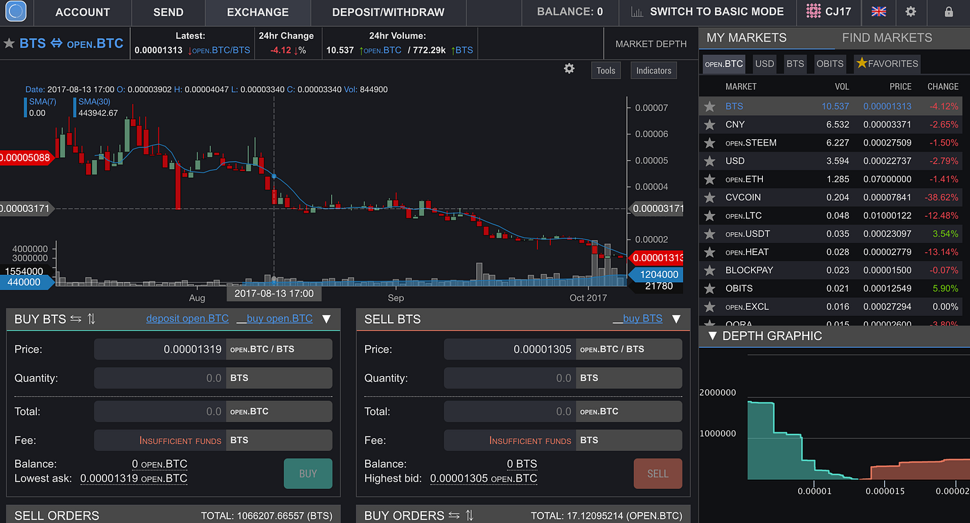Viewport: 970px width, 523px height.
Task: Click vertical swap arrows in BUY BTS header
Action: 91,319
